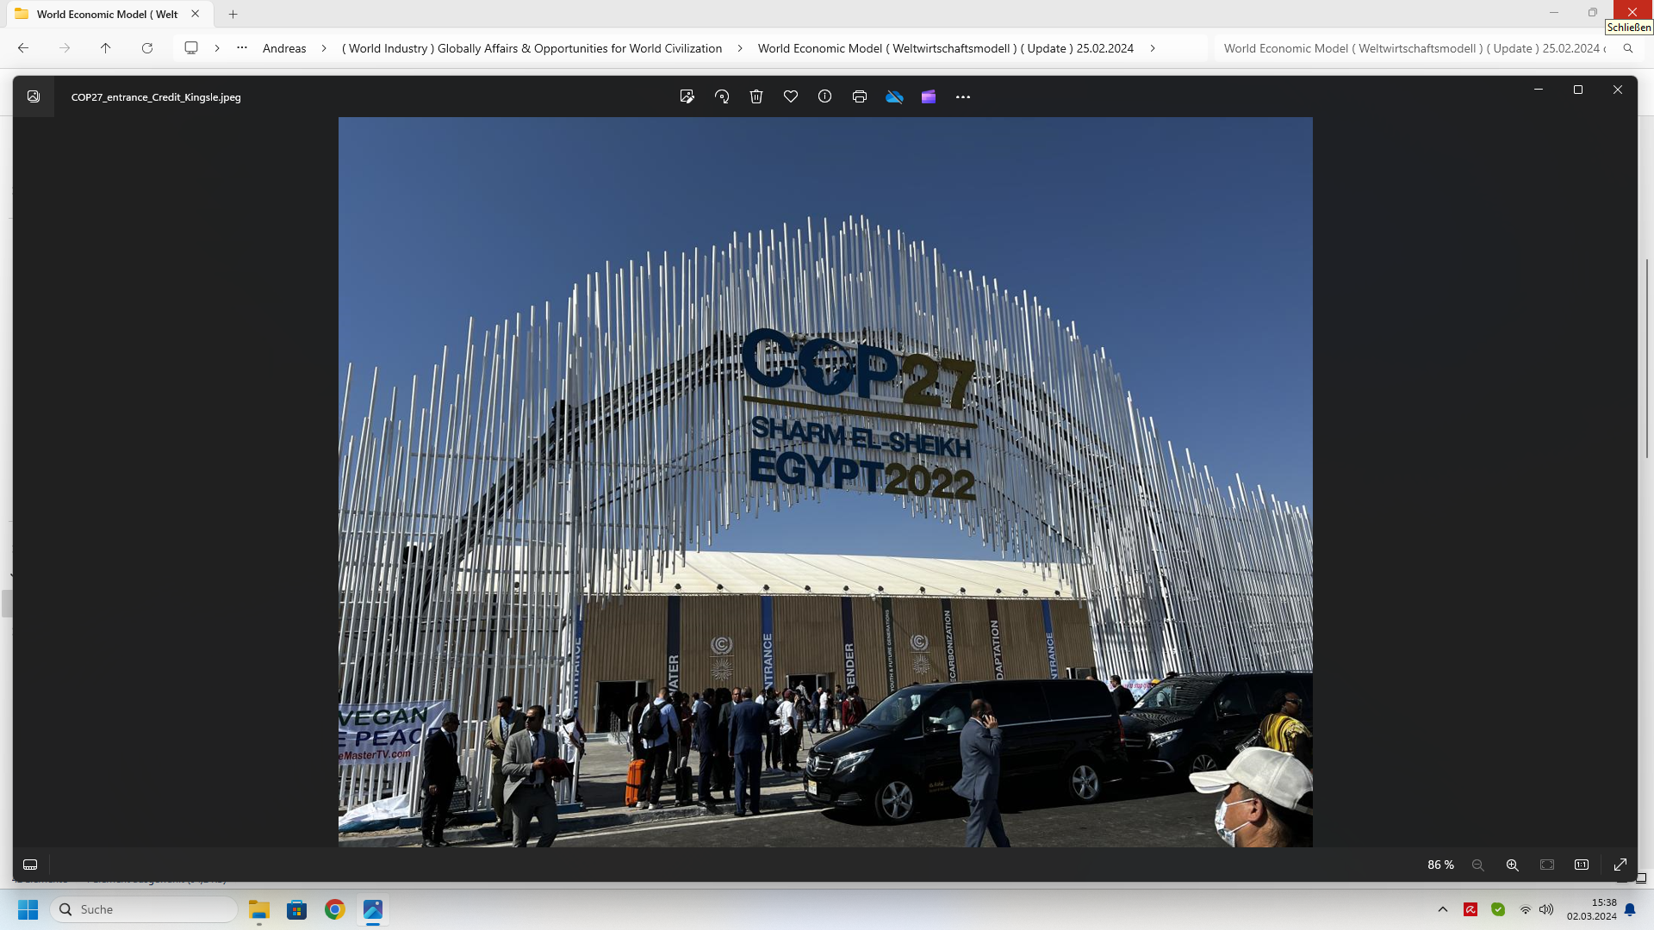Show hidden breadcrumb path with ellipsis

[242, 48]
